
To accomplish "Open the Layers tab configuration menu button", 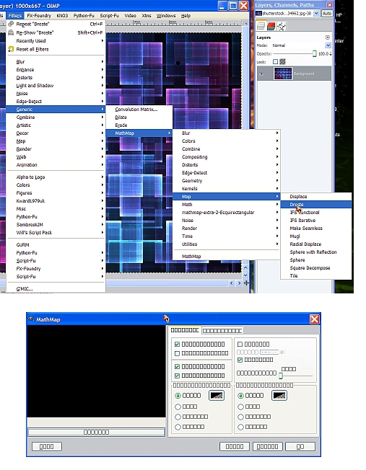I will [328, 37].
